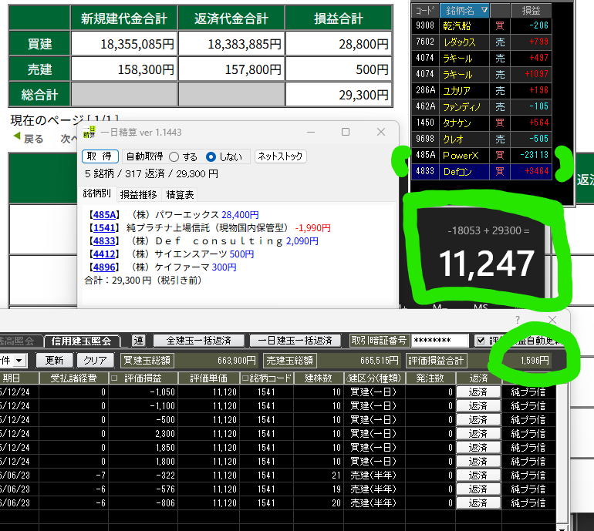
Task: Toggle the 評価損益自動更新 checkbox
Action: (x=481, y=340)
